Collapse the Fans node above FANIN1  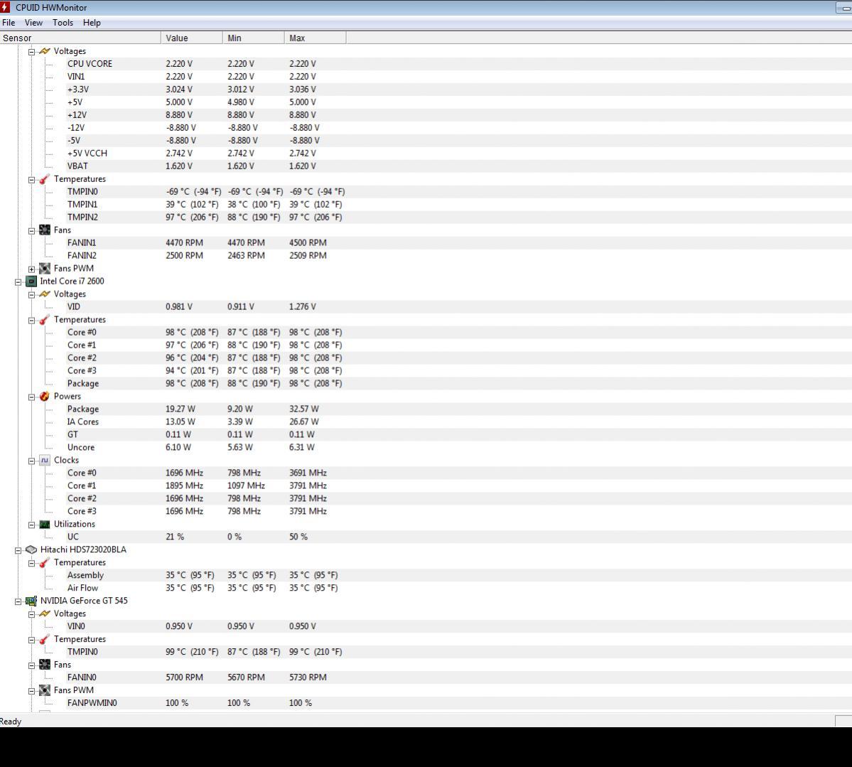[31, 230]
